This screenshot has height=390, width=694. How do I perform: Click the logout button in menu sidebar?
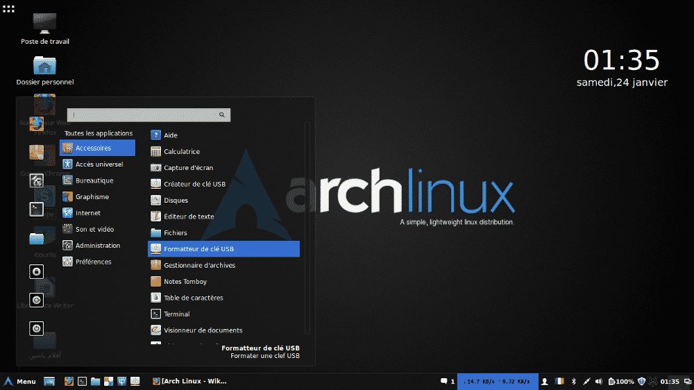[x=36, y=300]
